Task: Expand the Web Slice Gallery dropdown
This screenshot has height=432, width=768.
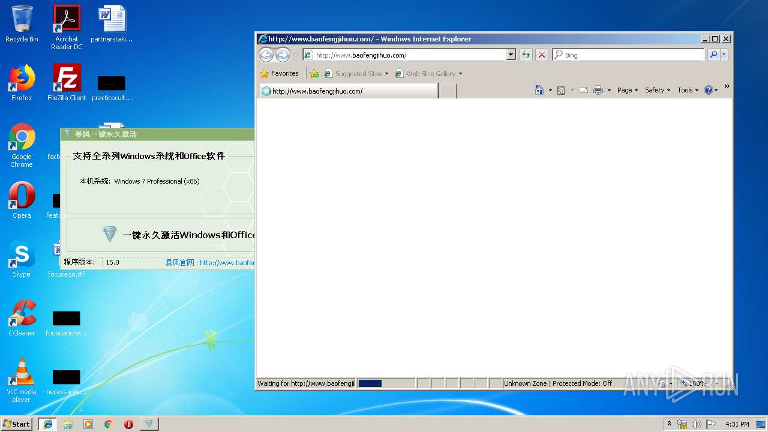Action: [x=460, y=74]
